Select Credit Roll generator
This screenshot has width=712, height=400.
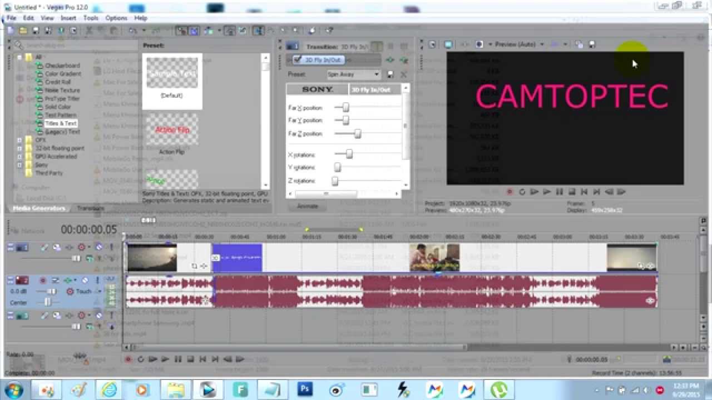pos(57,82)
